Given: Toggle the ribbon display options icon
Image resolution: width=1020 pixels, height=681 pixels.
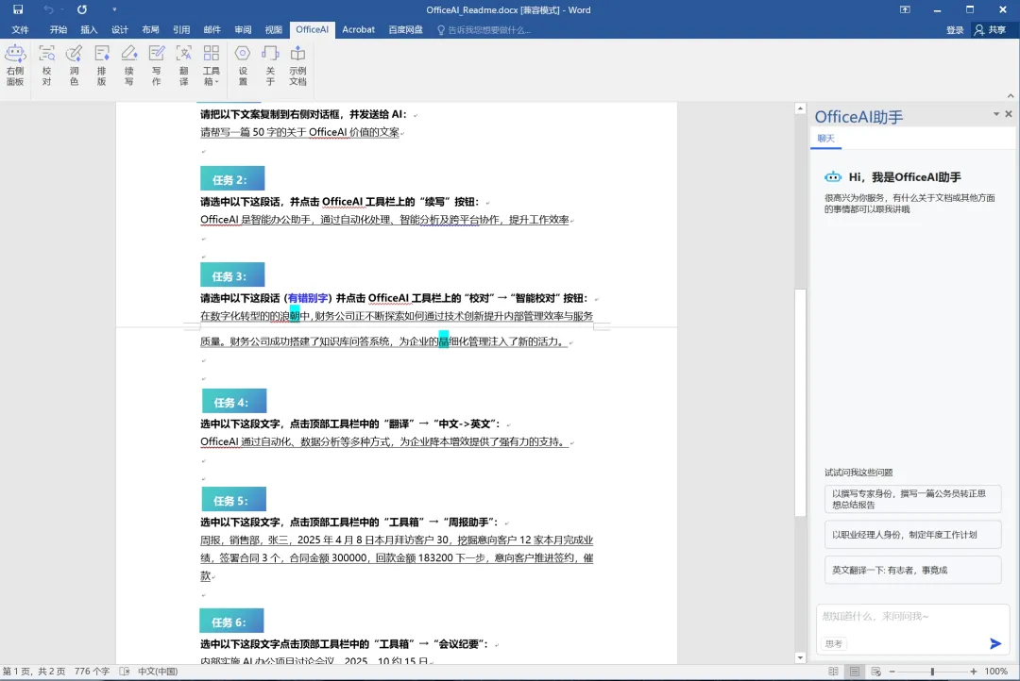Looking at the screenshot, I should (905, 9).
